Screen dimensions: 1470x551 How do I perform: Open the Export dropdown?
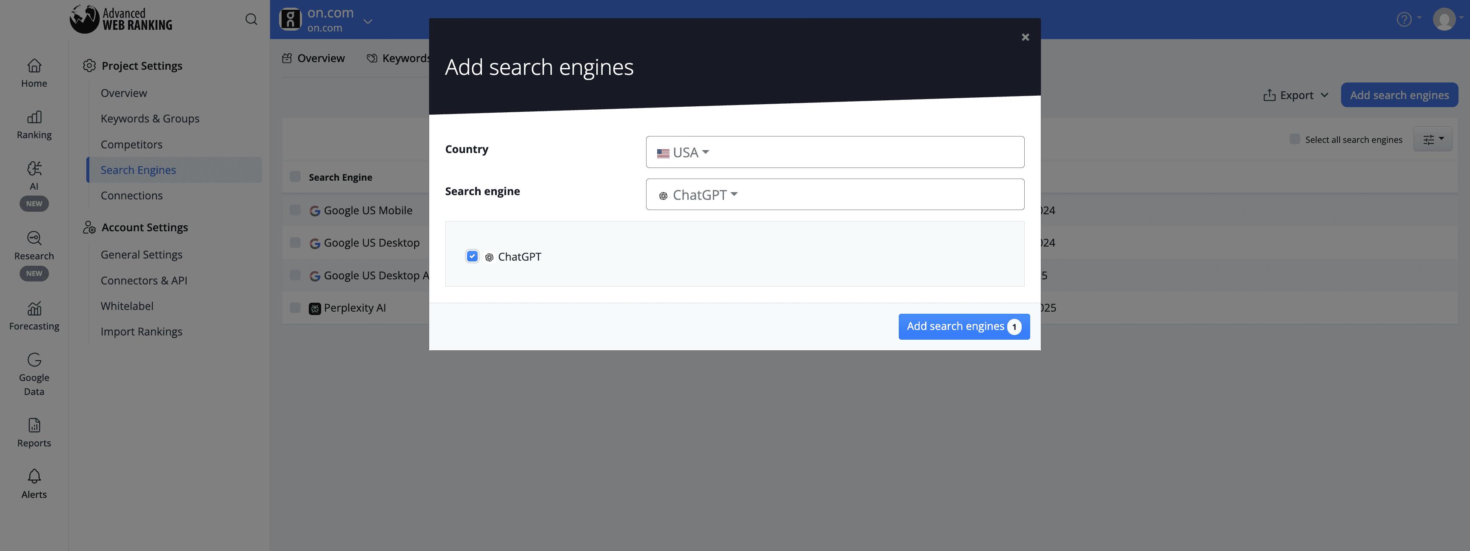[1295, 95]
